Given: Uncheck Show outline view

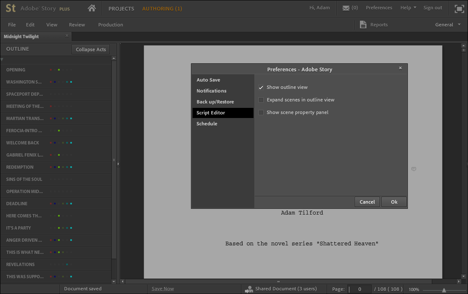Looking at the screenshot, I should [261, 87].
